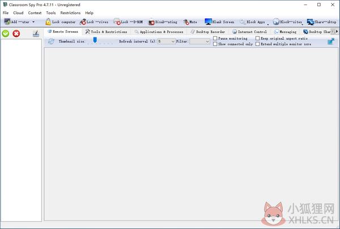The width and height of the screenshot is (340, 229).
Task: Switch to the Messaging tab
Action: pos(286,32)
